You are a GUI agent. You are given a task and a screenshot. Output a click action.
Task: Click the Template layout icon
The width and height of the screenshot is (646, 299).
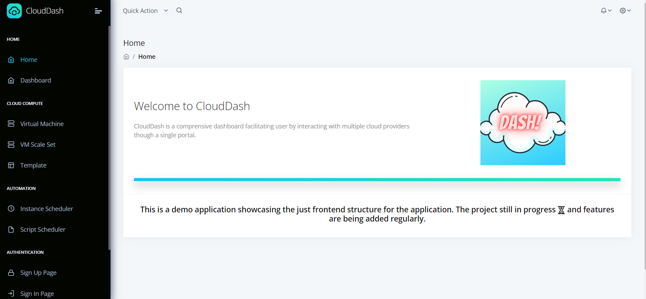point(11,165)
